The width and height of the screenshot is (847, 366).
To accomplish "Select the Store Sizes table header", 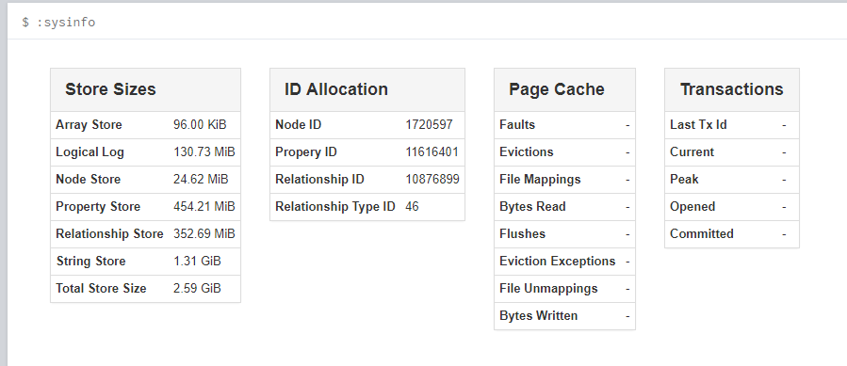I will 145,89.
